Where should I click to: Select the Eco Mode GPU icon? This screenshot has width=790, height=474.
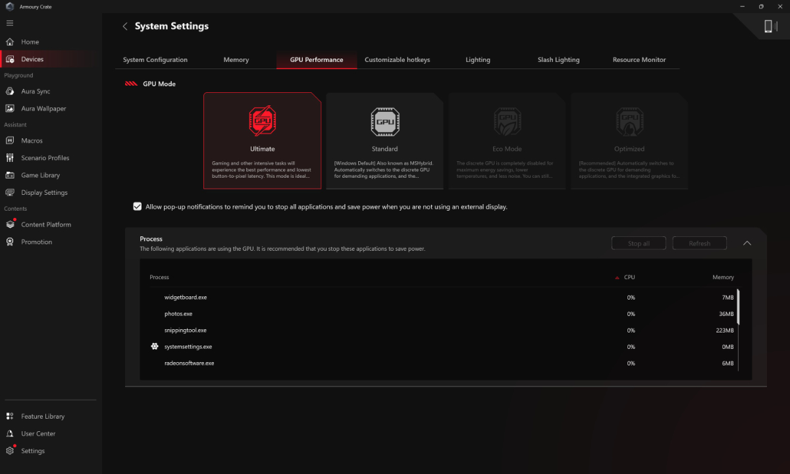507,122
